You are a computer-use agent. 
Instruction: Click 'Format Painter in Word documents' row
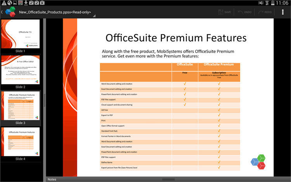coord(170,136)
